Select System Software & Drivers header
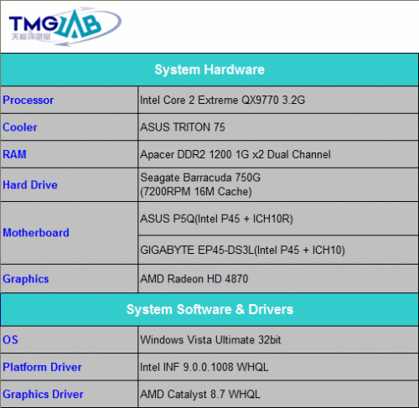This screenshot has width=419, height=408. point(209,309)
